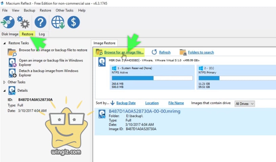Click the Type: Full row in Details
The height and width of the screenshot is (162, 276).
(x=15, y=105)
